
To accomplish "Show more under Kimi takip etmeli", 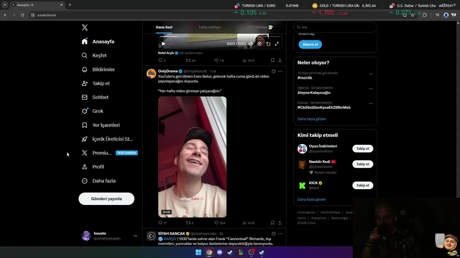I will click(x=312, y=200).
